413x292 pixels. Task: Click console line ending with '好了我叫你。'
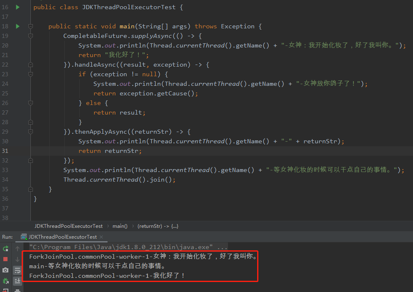pos(143,257)
